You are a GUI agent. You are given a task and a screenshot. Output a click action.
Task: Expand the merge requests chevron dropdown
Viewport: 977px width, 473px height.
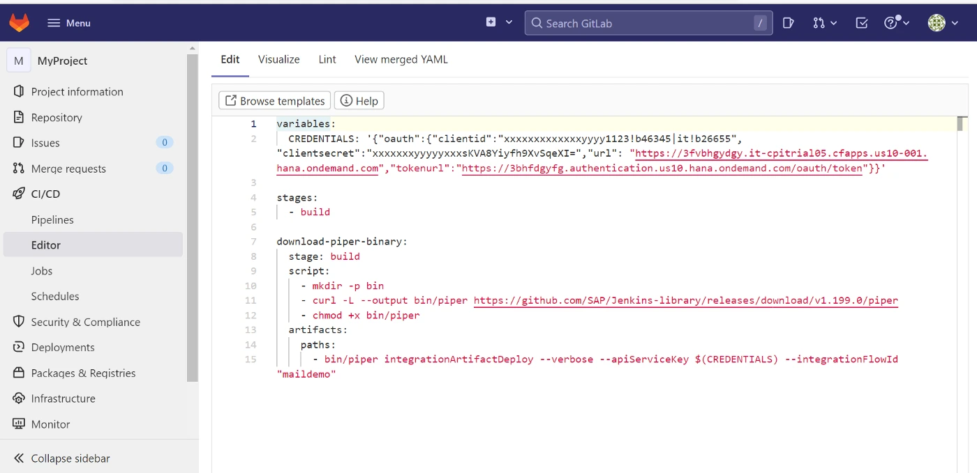point(835,23)
